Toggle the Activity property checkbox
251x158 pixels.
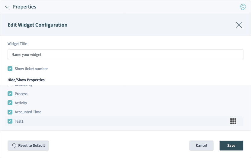(x=10, y=103)
